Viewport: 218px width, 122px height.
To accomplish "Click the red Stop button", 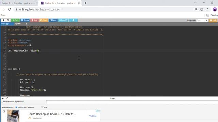I will point(34,20).
